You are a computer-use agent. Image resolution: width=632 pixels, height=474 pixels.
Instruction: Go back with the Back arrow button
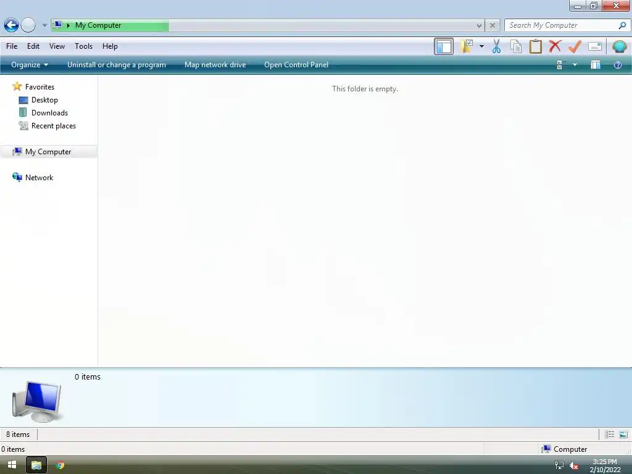tap(11, 25)
